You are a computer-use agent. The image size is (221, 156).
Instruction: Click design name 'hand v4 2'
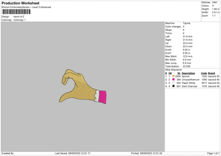click(x=19, y=17)
